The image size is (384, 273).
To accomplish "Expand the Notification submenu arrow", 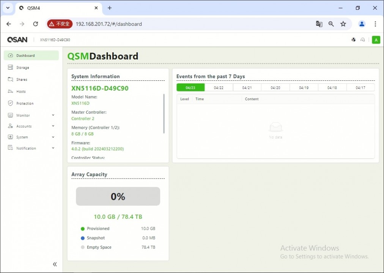I will 53,148.
